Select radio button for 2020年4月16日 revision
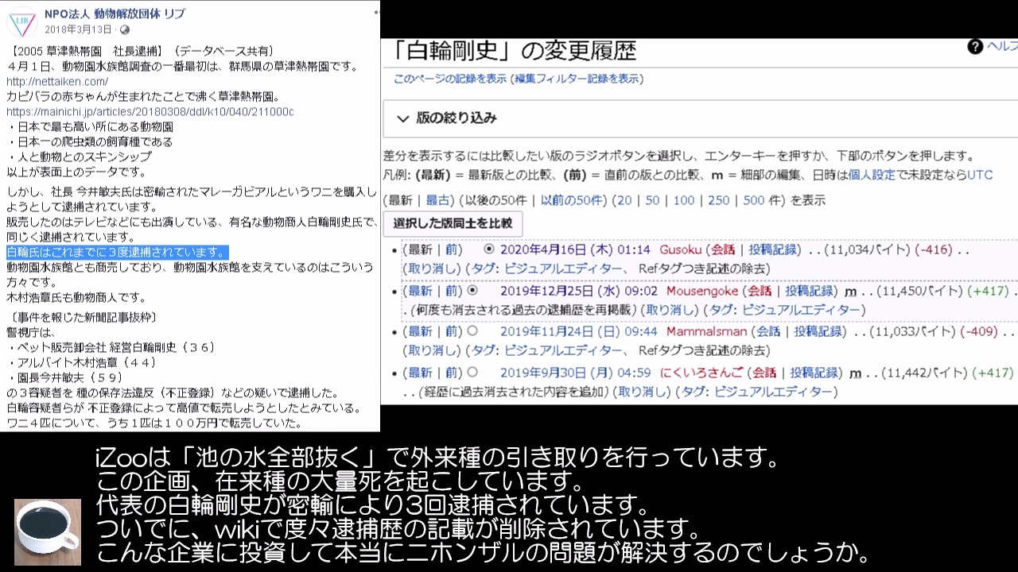Viewport: 1018px width, 572px height. (489, 249)
